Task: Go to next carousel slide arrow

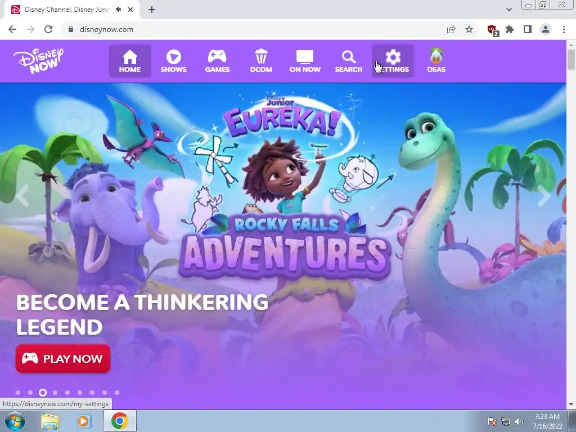Action: (x=544, y=196)
